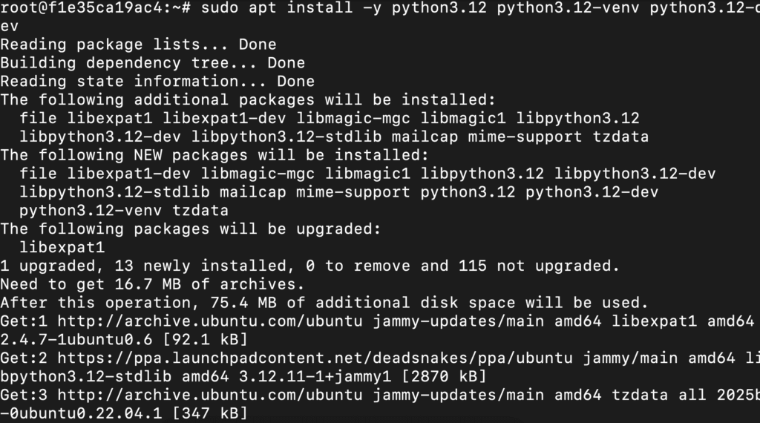Click the 'Reading package lists... Done' line
This screenshot has width=760, height=423.
138,45
